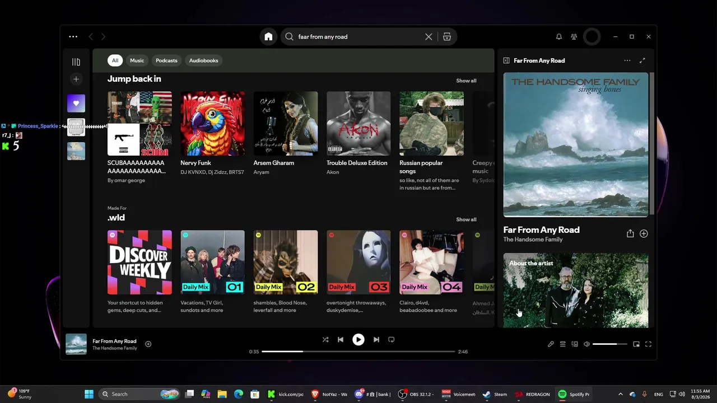This screenshot has height=403, width=717.
Task: Navigate back with the left arrow
Action: tap(91, 36)
